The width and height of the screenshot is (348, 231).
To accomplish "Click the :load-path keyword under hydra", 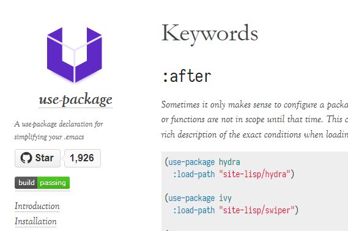I will (x=194, y=174).
